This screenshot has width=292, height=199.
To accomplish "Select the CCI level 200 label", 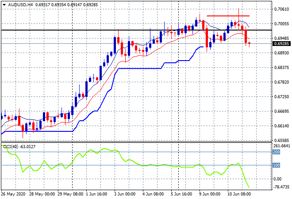I will (276, 152).
